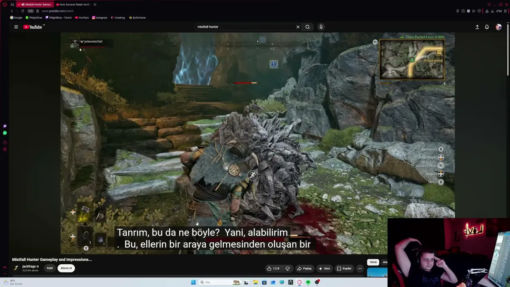Like the video with thumbs up
The width and height of the screenshot is (510, 287).
coord(273,269)
